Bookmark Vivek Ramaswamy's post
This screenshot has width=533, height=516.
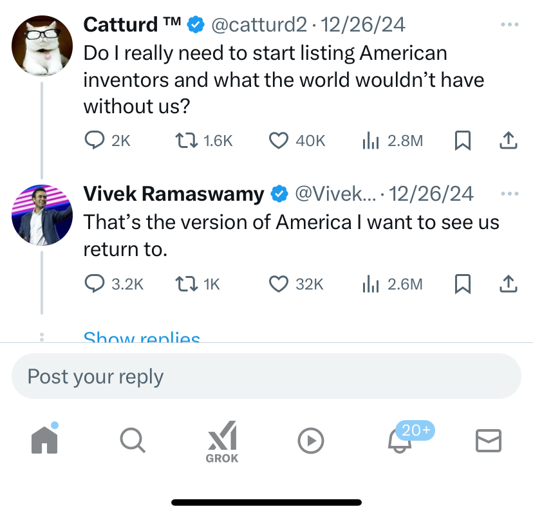tap(462, 283)
